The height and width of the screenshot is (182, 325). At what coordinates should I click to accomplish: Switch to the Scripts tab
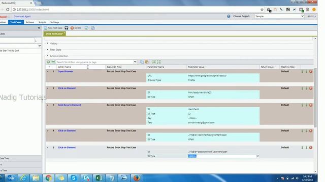coord(42,22)
